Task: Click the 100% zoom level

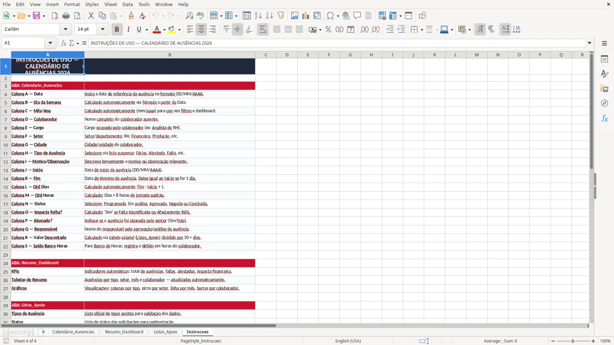Action: point(605,341)
